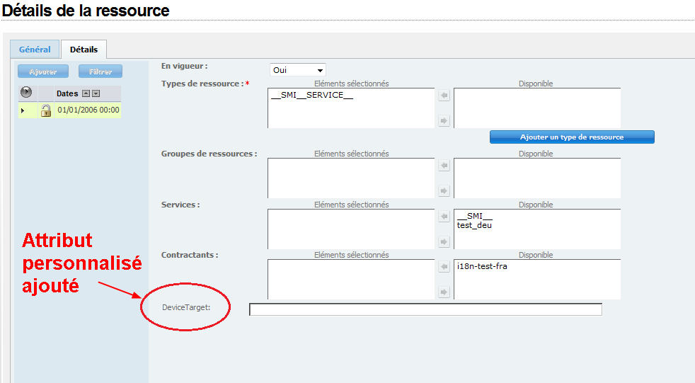695x383 pixels.
Task: Click into the DeviceTarget text field
Action: click(x=425, y=309)
